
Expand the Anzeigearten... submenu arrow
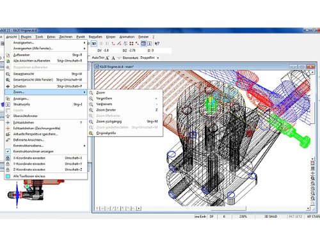pos(84,43)
